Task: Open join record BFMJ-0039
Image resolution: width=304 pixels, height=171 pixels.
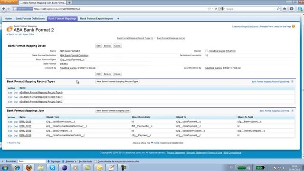Action: (x=25, y=135)
